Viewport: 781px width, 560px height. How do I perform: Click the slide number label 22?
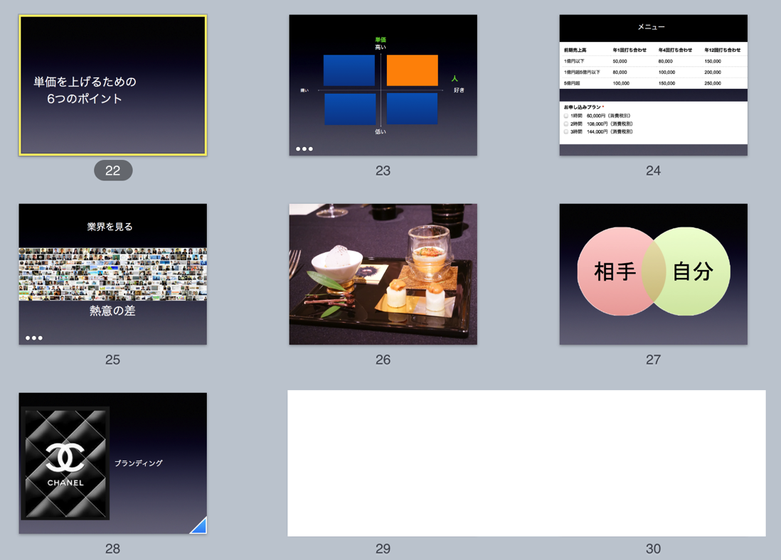[x=113, y=171]
